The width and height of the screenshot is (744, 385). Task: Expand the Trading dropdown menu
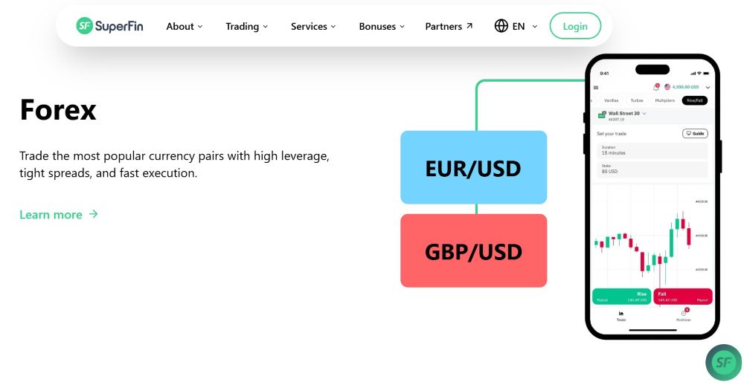pyautogui.click(x=247, y=26)
